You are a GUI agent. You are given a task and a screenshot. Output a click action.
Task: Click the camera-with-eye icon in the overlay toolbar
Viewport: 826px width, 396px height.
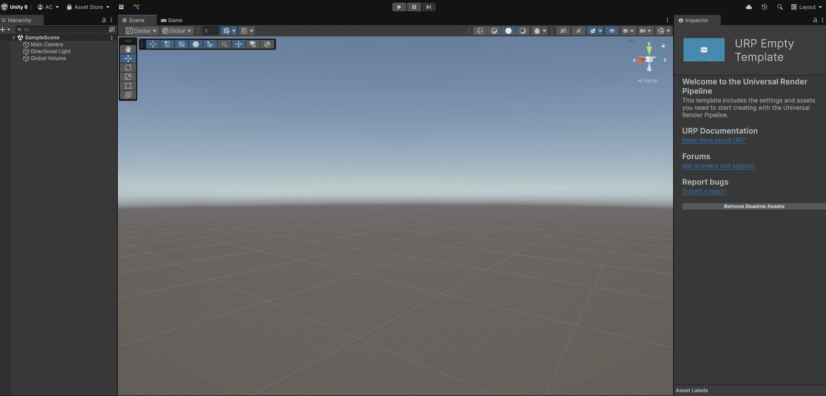pos(253,44)
